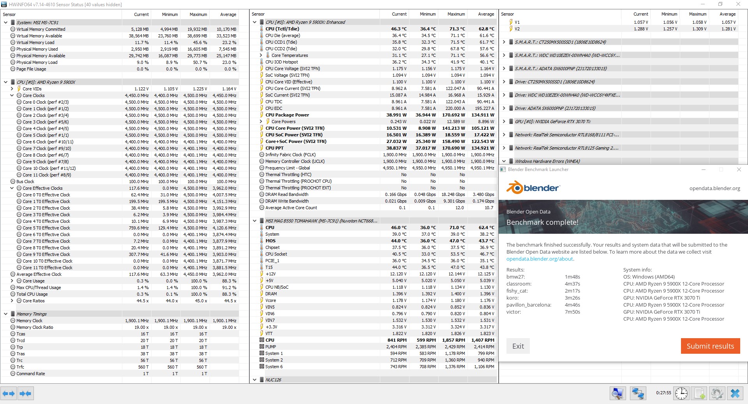This screenshot has width=748, height=404.
Task: Click the opendata.blender.org text in launcher header
Action: tap(715, 189)
